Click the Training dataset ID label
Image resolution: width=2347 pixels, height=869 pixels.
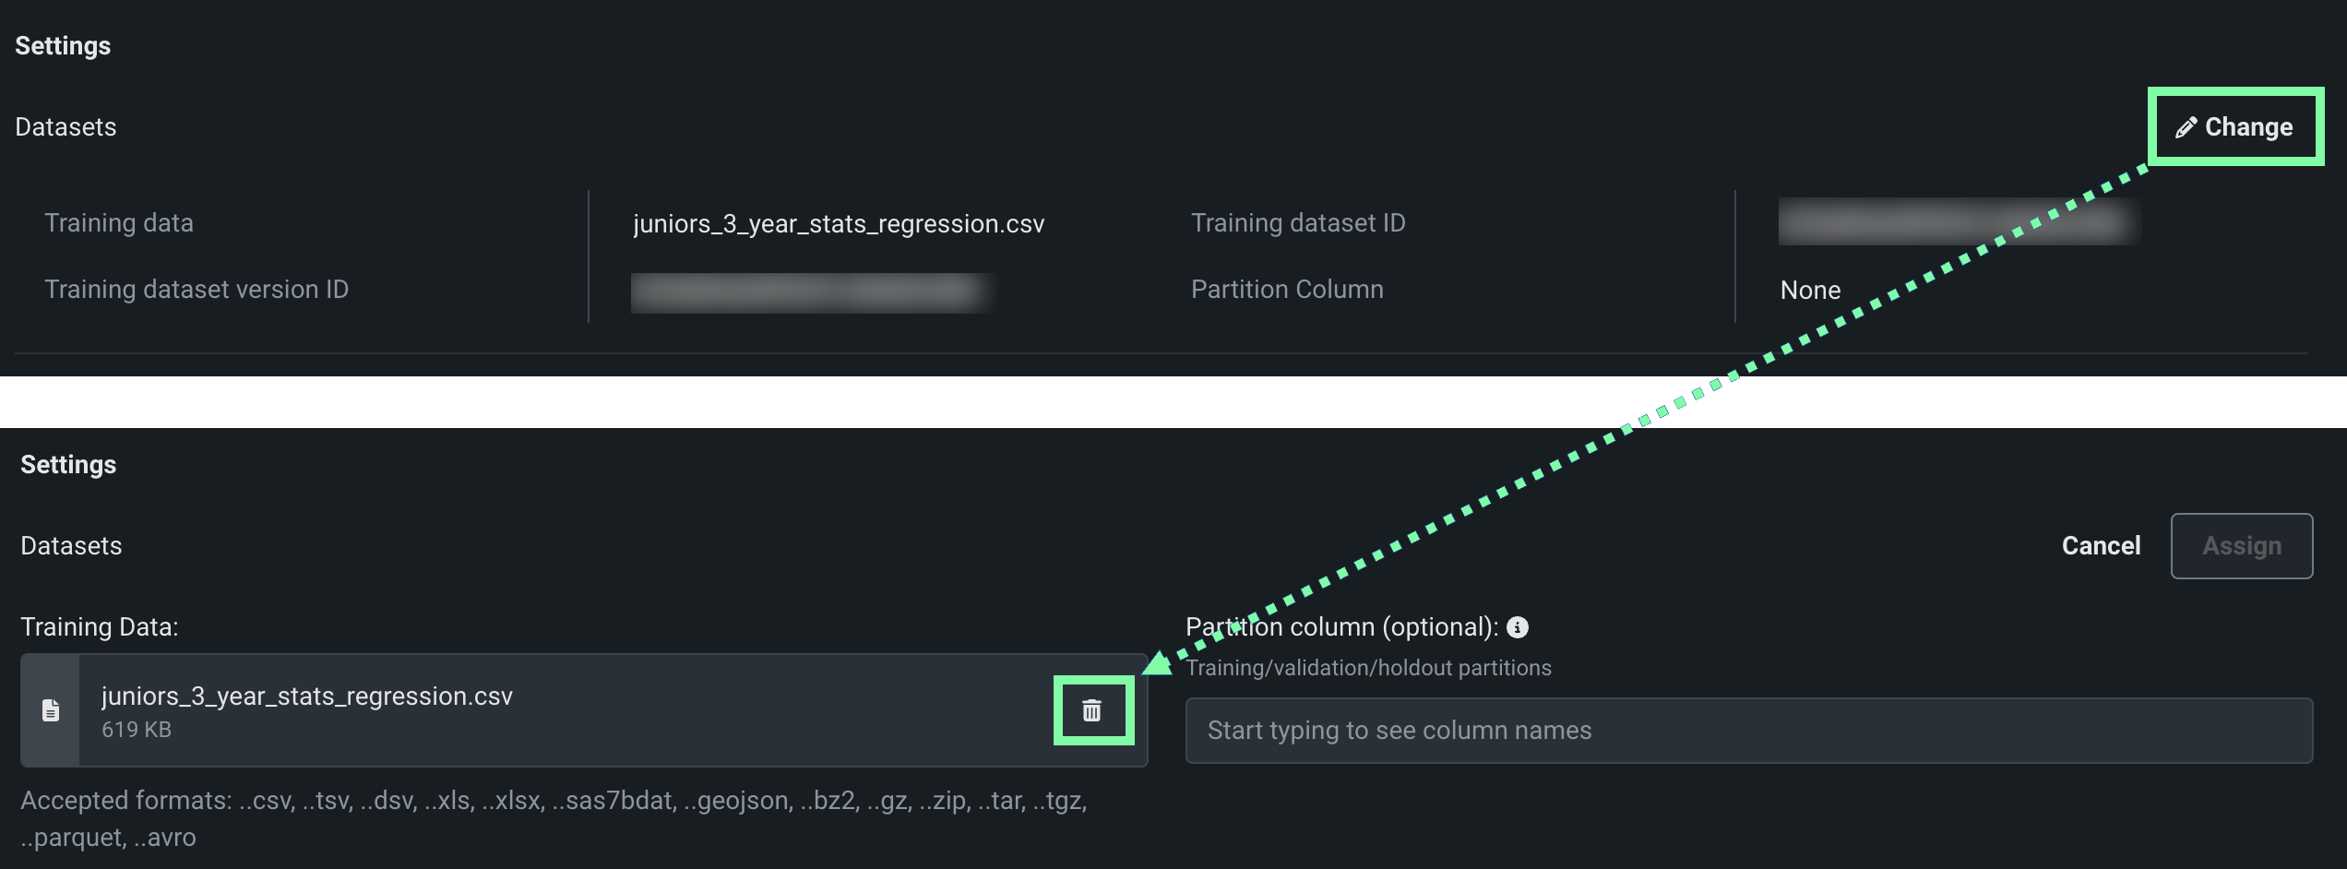tap(1298, 223)
